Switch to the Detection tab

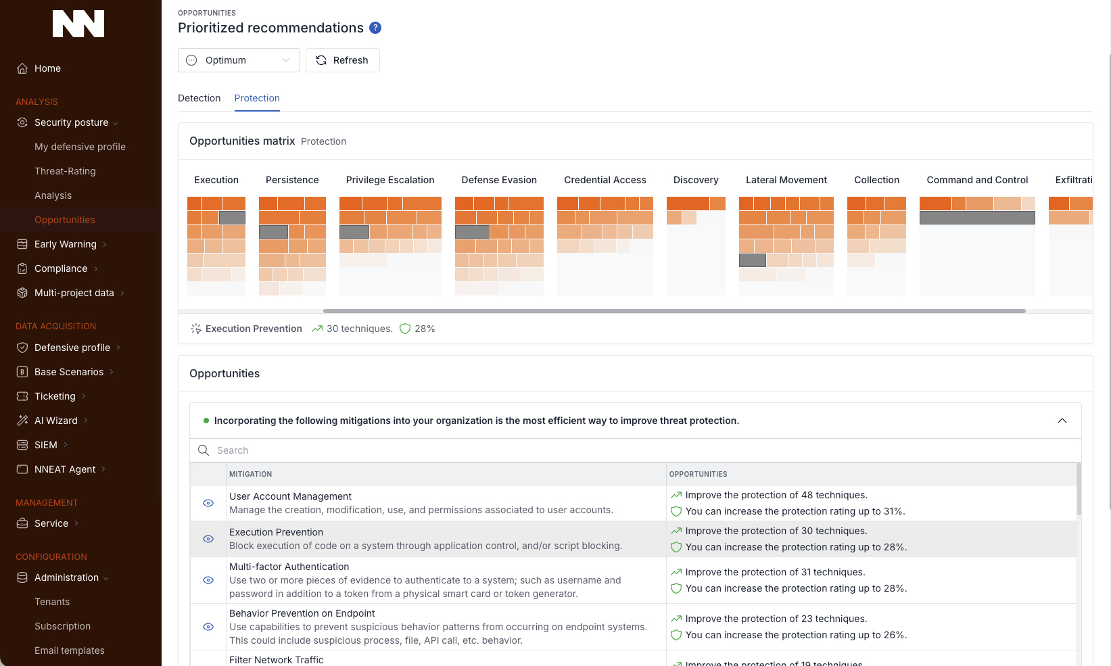click(199, 98)
